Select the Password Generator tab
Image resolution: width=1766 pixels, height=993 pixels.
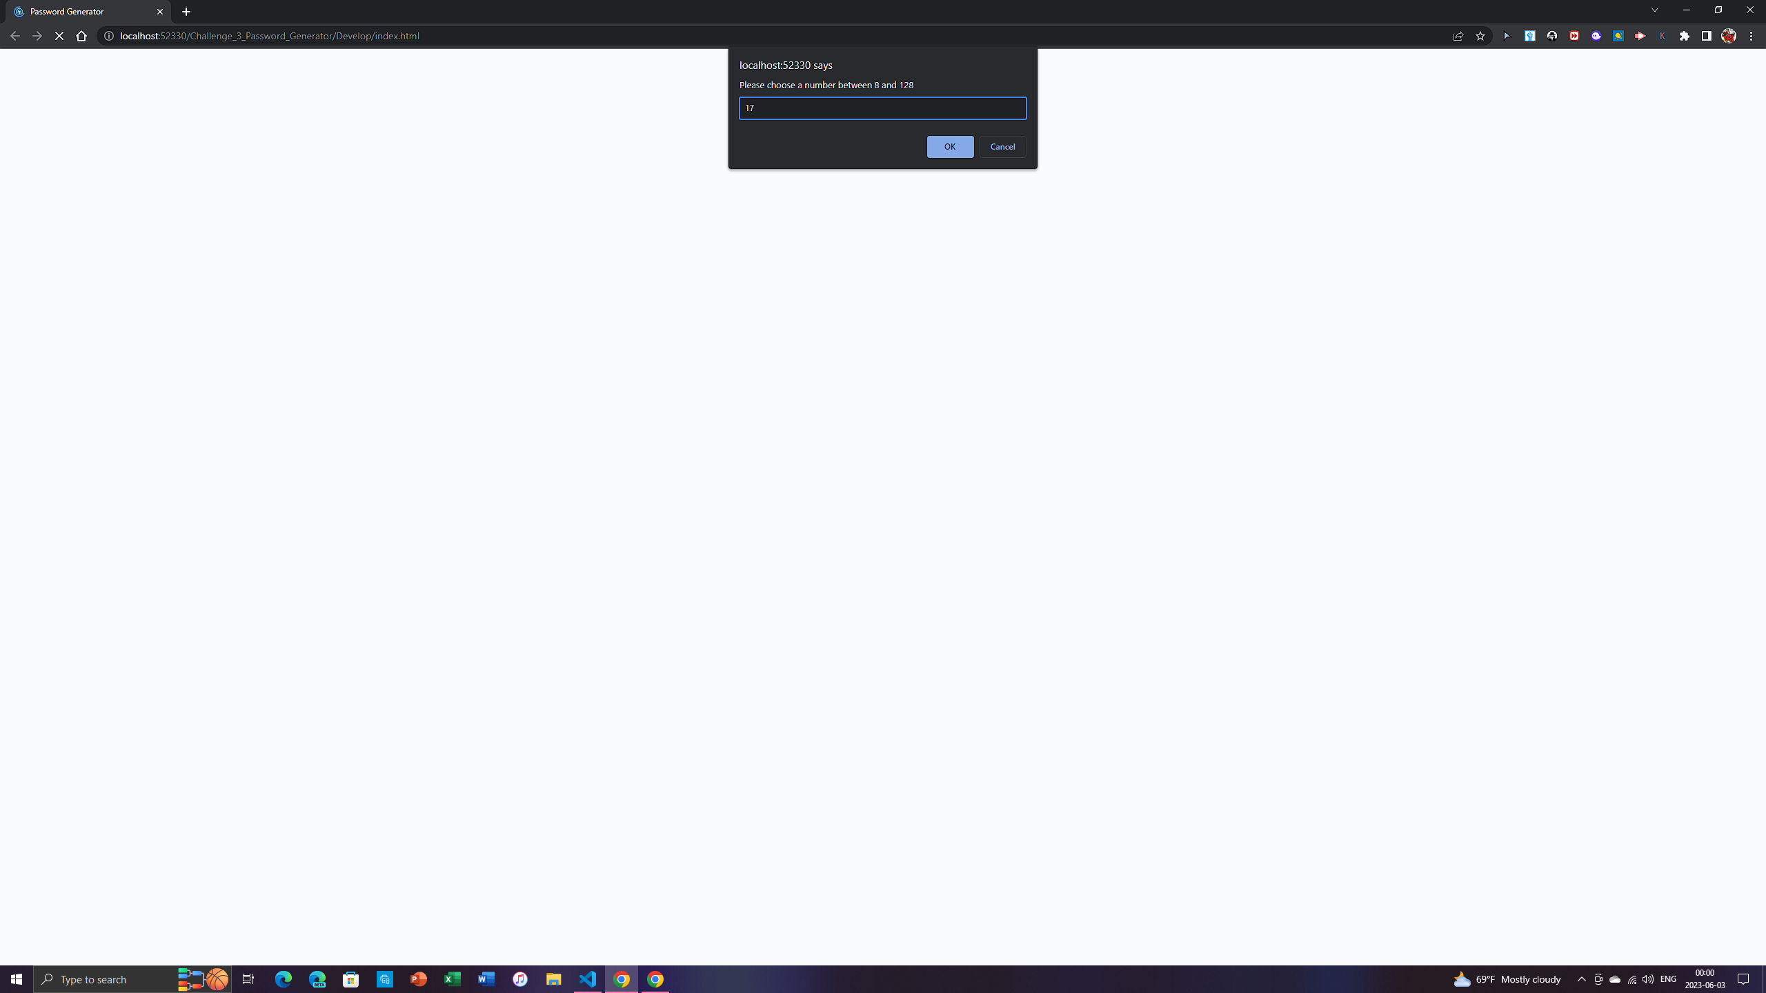click(83, 12)
